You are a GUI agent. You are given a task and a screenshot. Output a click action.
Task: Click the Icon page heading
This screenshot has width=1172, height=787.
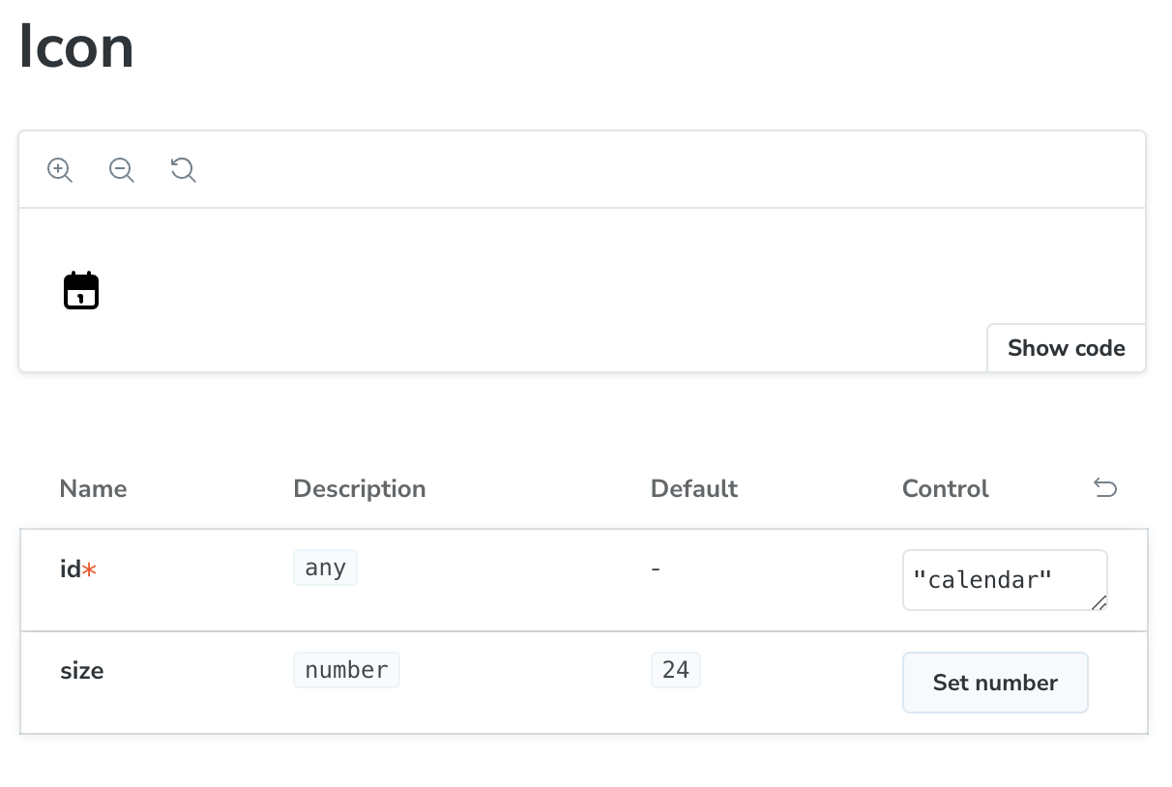point(76,48)
